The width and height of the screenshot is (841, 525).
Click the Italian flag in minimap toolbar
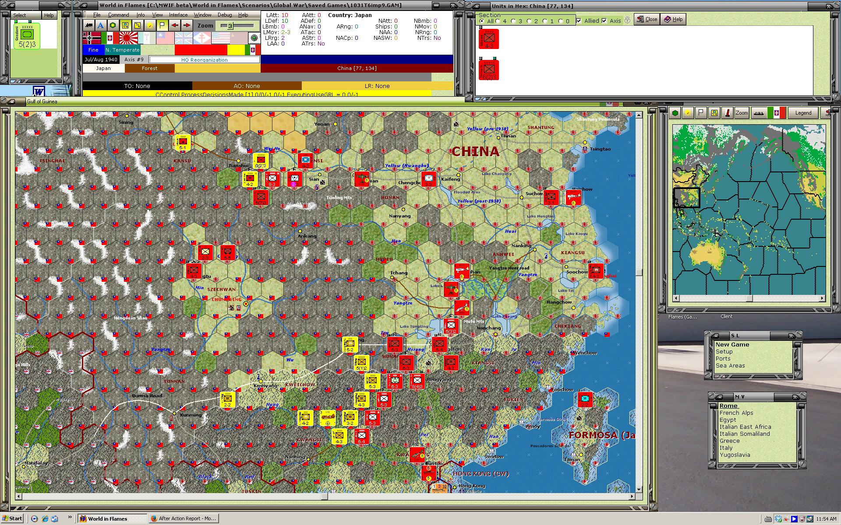[x=777, y=113]
